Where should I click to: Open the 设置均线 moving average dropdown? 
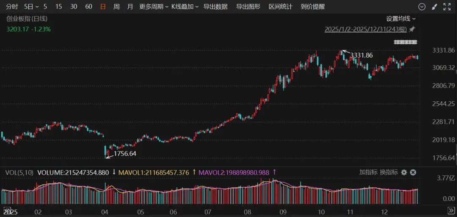[401, 19]
